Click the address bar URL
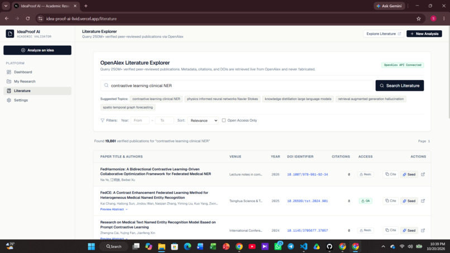This screenshot has height=253, width=450. click(81, 18)
